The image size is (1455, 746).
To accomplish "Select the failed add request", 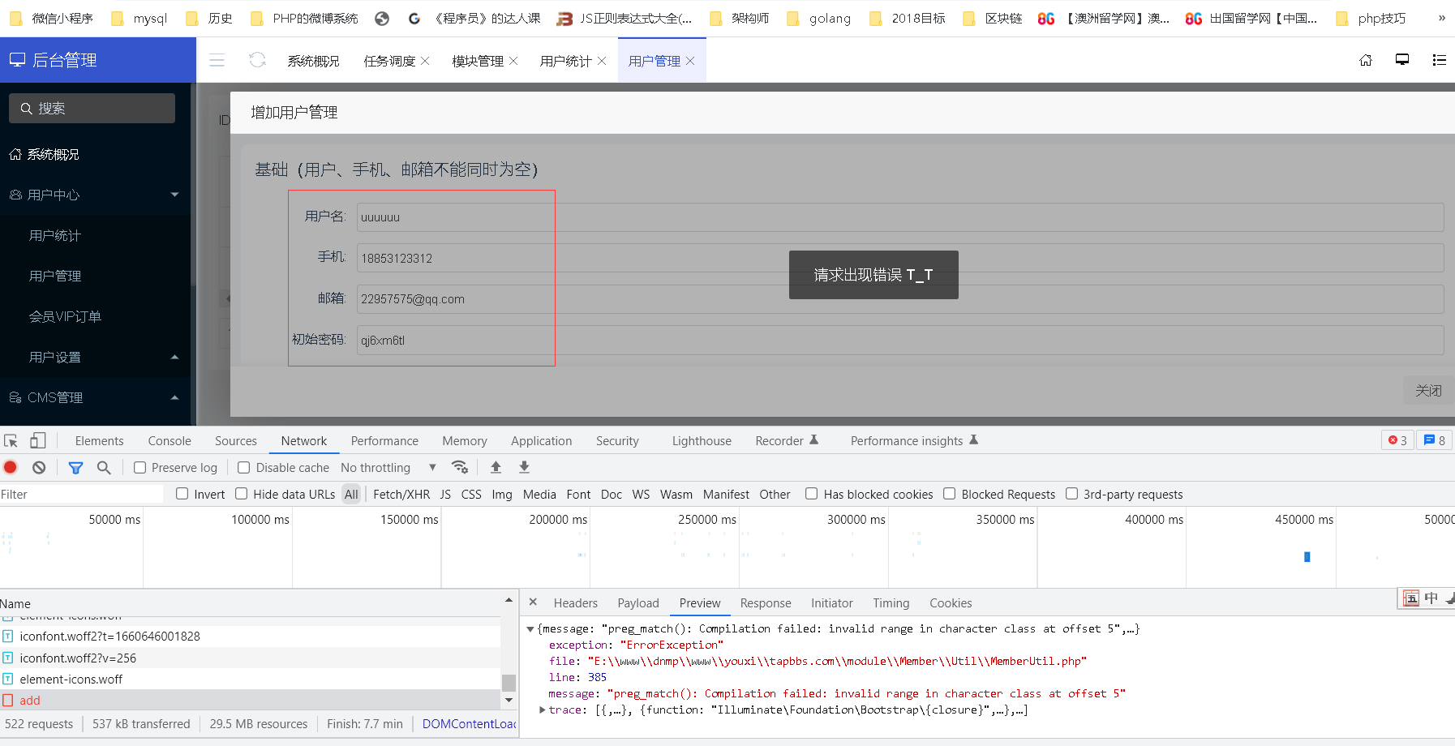I will coord(251,700).
